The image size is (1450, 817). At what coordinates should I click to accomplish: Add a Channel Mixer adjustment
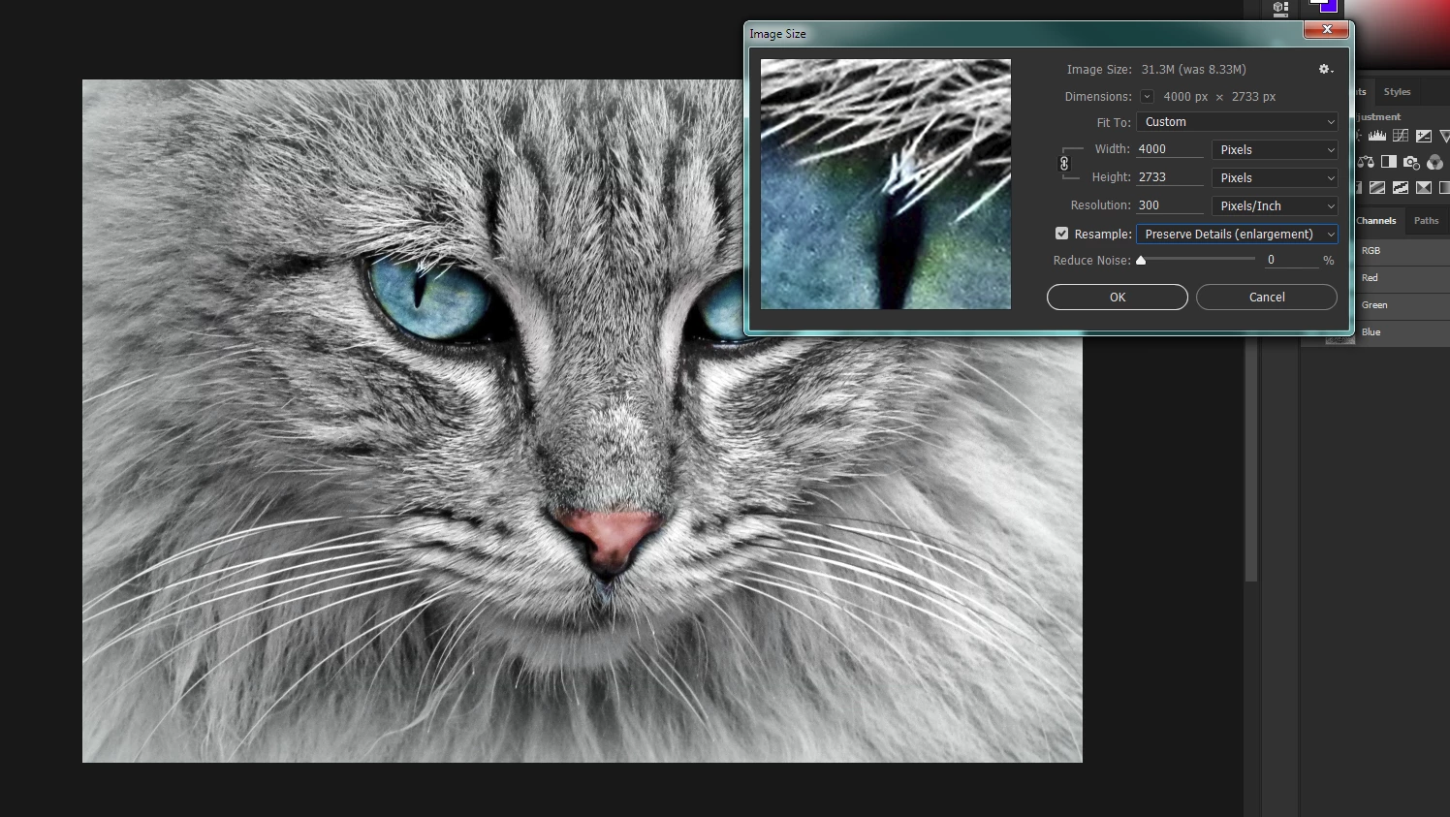[x=1434, y=162]
